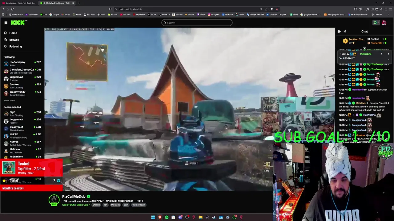Open a new browser tab
Screen dimensions: 394x221
click(78, 3)
